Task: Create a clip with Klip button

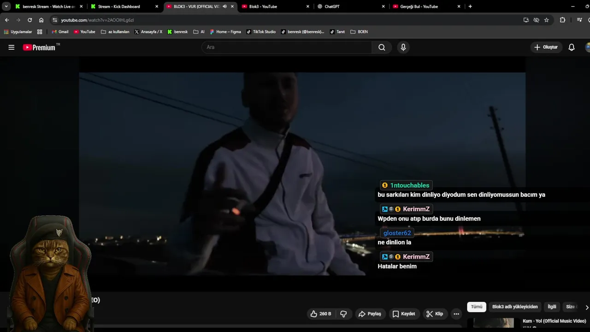Action: tap(435, 314)
